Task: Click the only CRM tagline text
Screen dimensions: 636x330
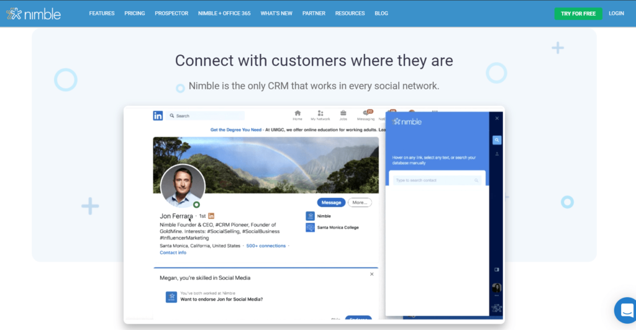Action: coord(314,86)
